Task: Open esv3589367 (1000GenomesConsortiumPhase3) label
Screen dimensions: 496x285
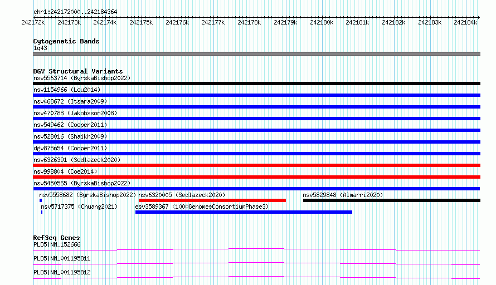Action: point(202,207)
